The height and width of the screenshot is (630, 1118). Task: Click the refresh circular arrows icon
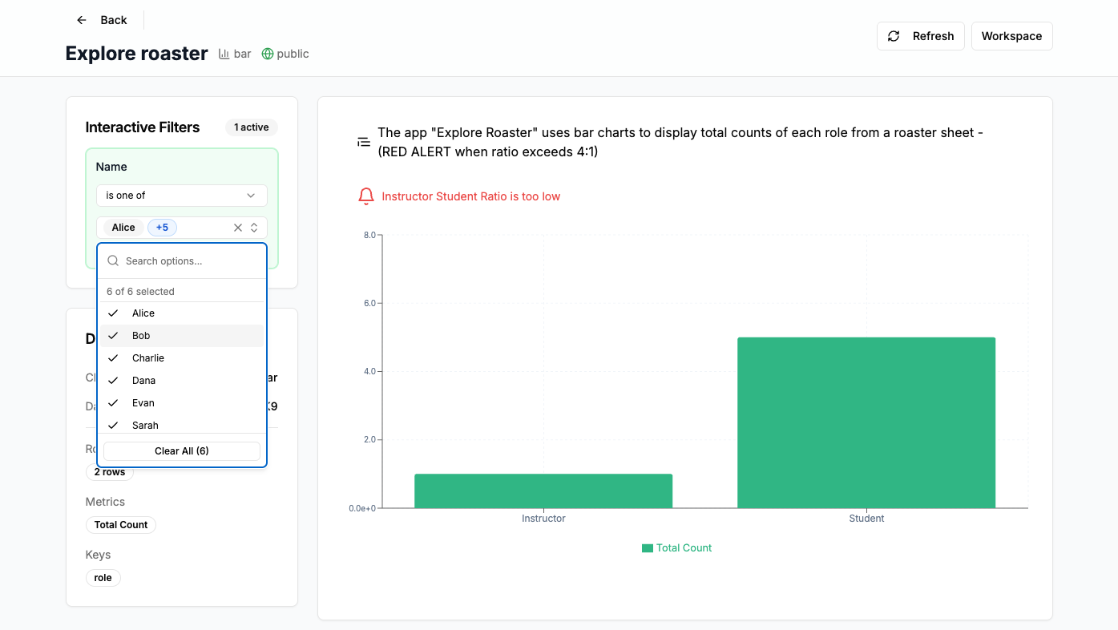point(894,36)
